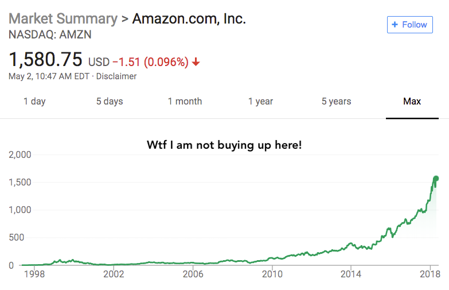Choose the 5 years range tab
The image size is (449, 290).
(x=336, y=101)
